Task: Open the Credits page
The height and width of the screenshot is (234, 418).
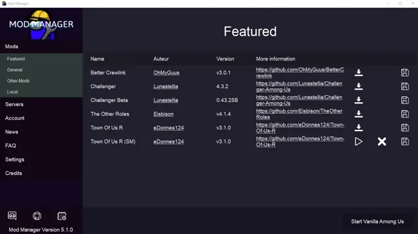Action: click(14, 173)
